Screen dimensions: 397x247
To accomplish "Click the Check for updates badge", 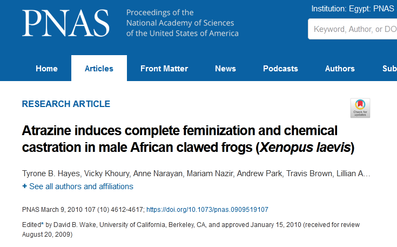I will point(360,108).
